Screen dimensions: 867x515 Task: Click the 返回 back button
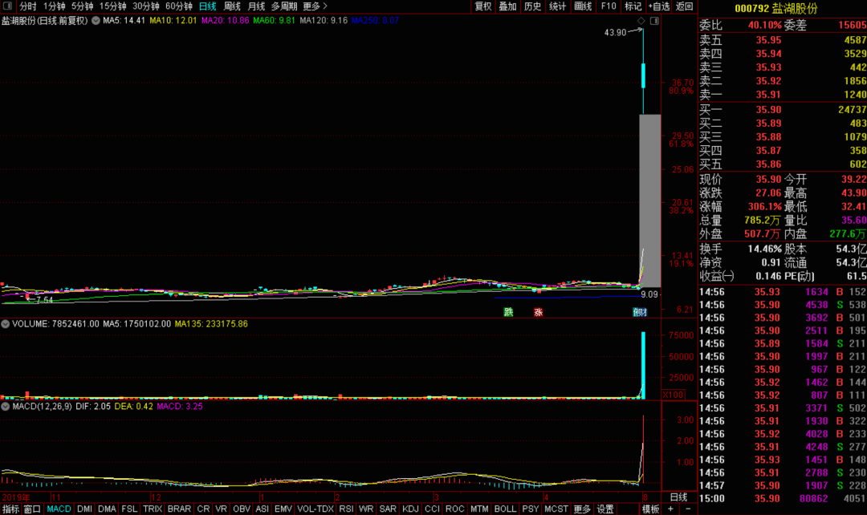(685, 6)
